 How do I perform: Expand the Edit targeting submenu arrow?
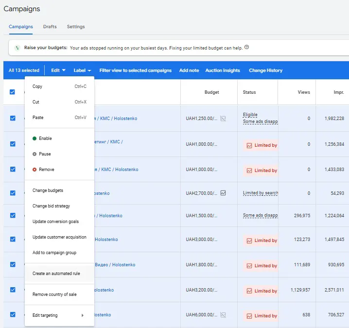point(82,315)
